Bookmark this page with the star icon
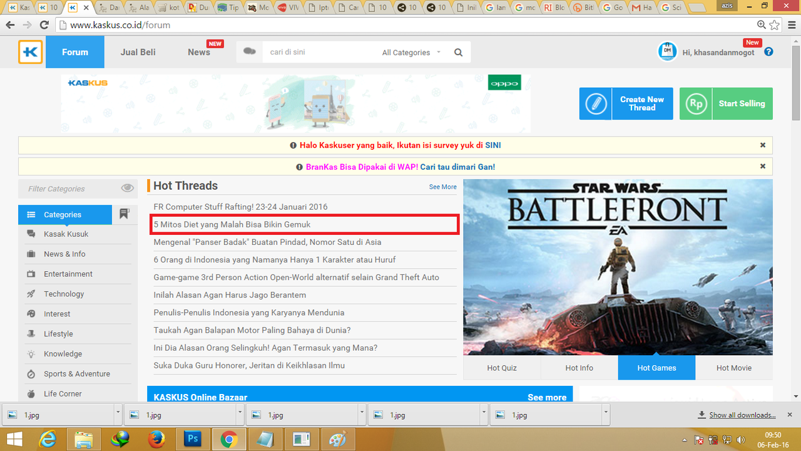This screenshot has width=801, height=451. (x=775, y=25)
